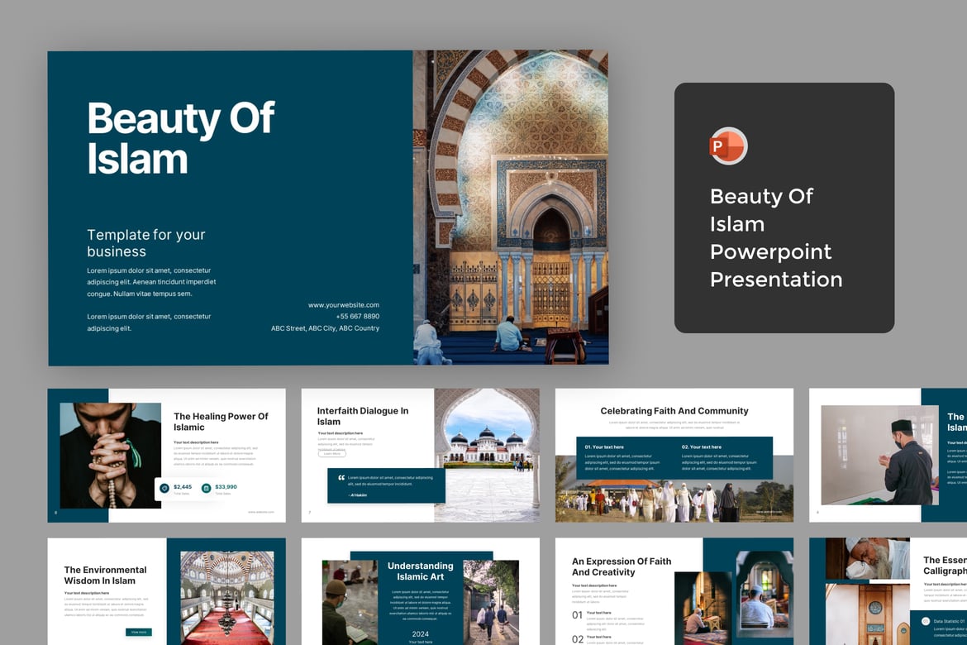Open An Expression Of Faith And Creativity slide

pos(674,591)
